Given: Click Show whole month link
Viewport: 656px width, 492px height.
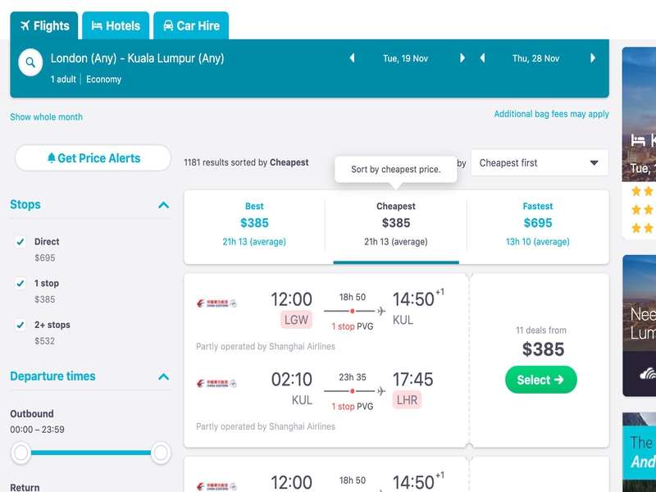Looking at the screenshot, I should tap(47, 117).
